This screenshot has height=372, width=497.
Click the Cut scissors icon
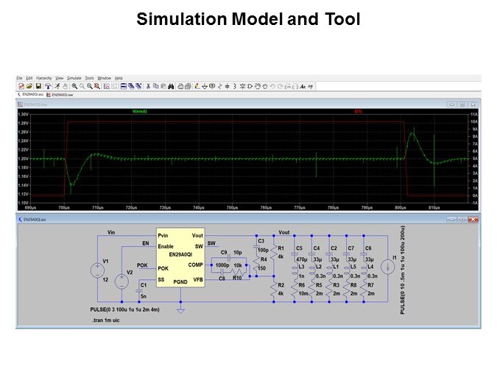tap(148, 86)
